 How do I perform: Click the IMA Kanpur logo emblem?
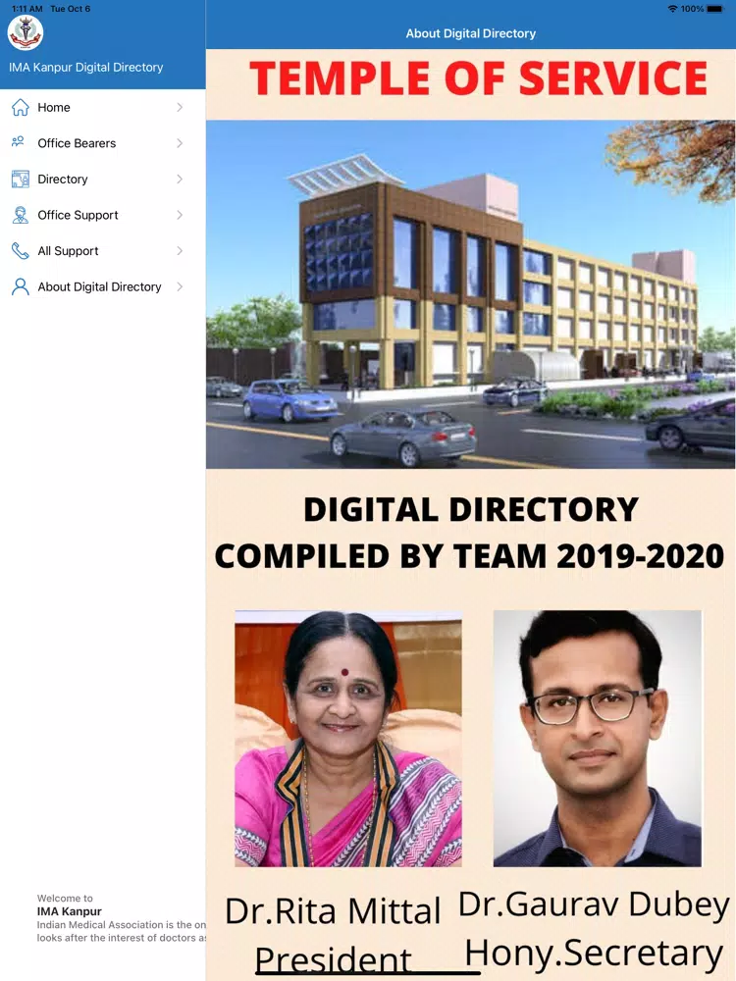click(26, 32)
